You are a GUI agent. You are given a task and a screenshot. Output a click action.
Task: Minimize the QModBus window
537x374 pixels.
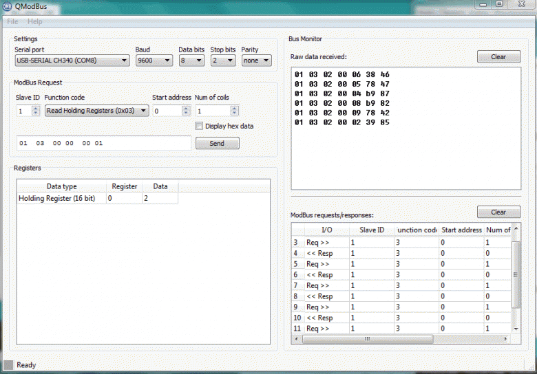click(483, 4)
